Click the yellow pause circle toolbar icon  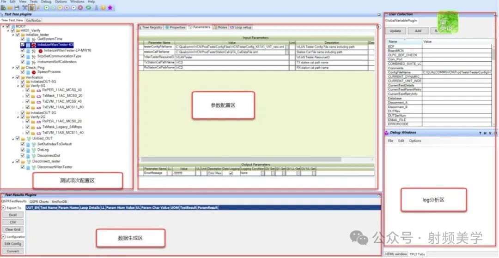tap(60, 8)
